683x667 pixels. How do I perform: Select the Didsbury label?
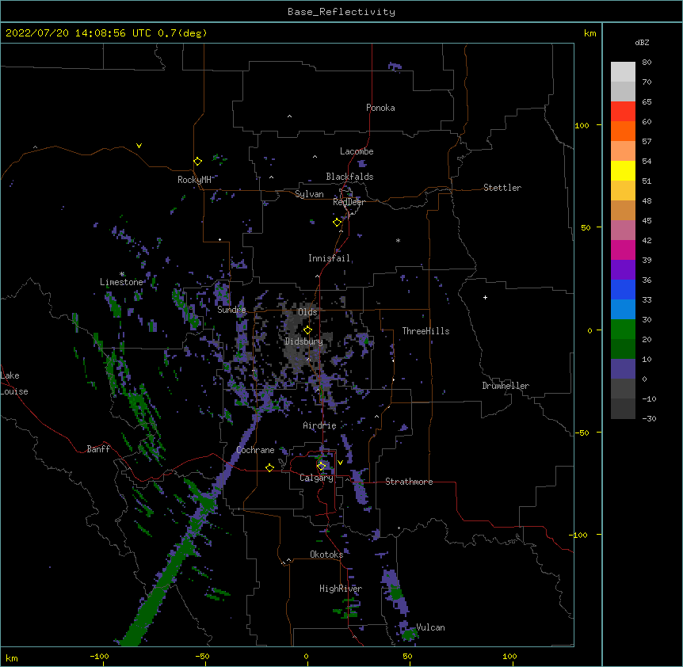coord(303,341)
